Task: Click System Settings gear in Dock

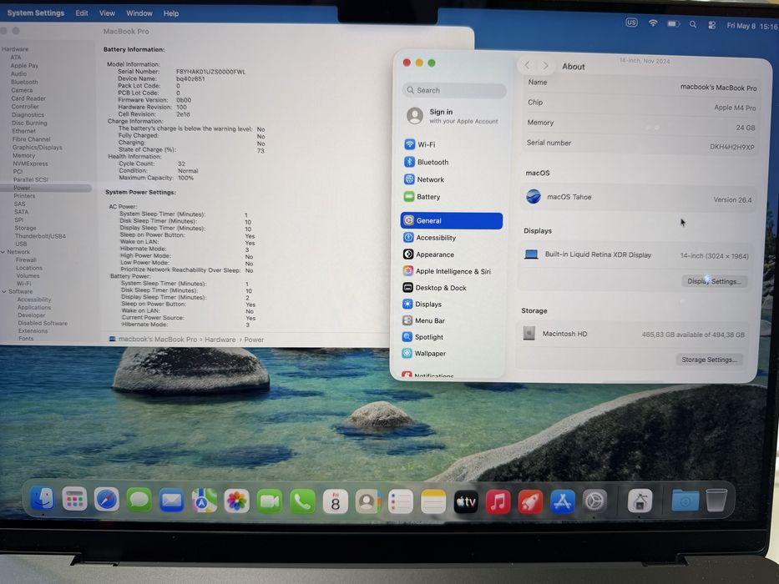Action: (x=594, y=501)
